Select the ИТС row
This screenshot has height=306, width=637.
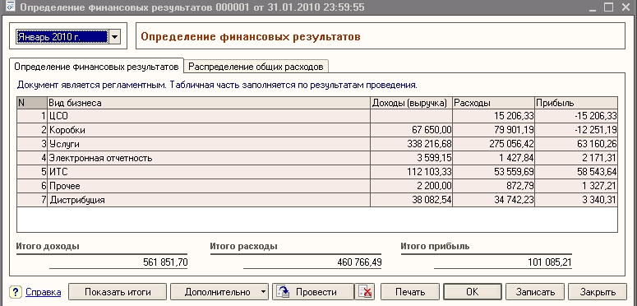[317, 172]
